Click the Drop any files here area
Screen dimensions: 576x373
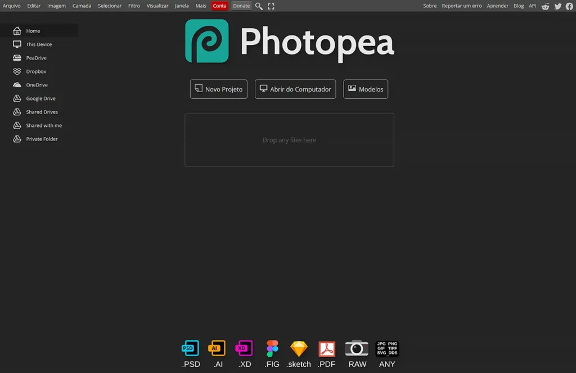tap(290, 140)
